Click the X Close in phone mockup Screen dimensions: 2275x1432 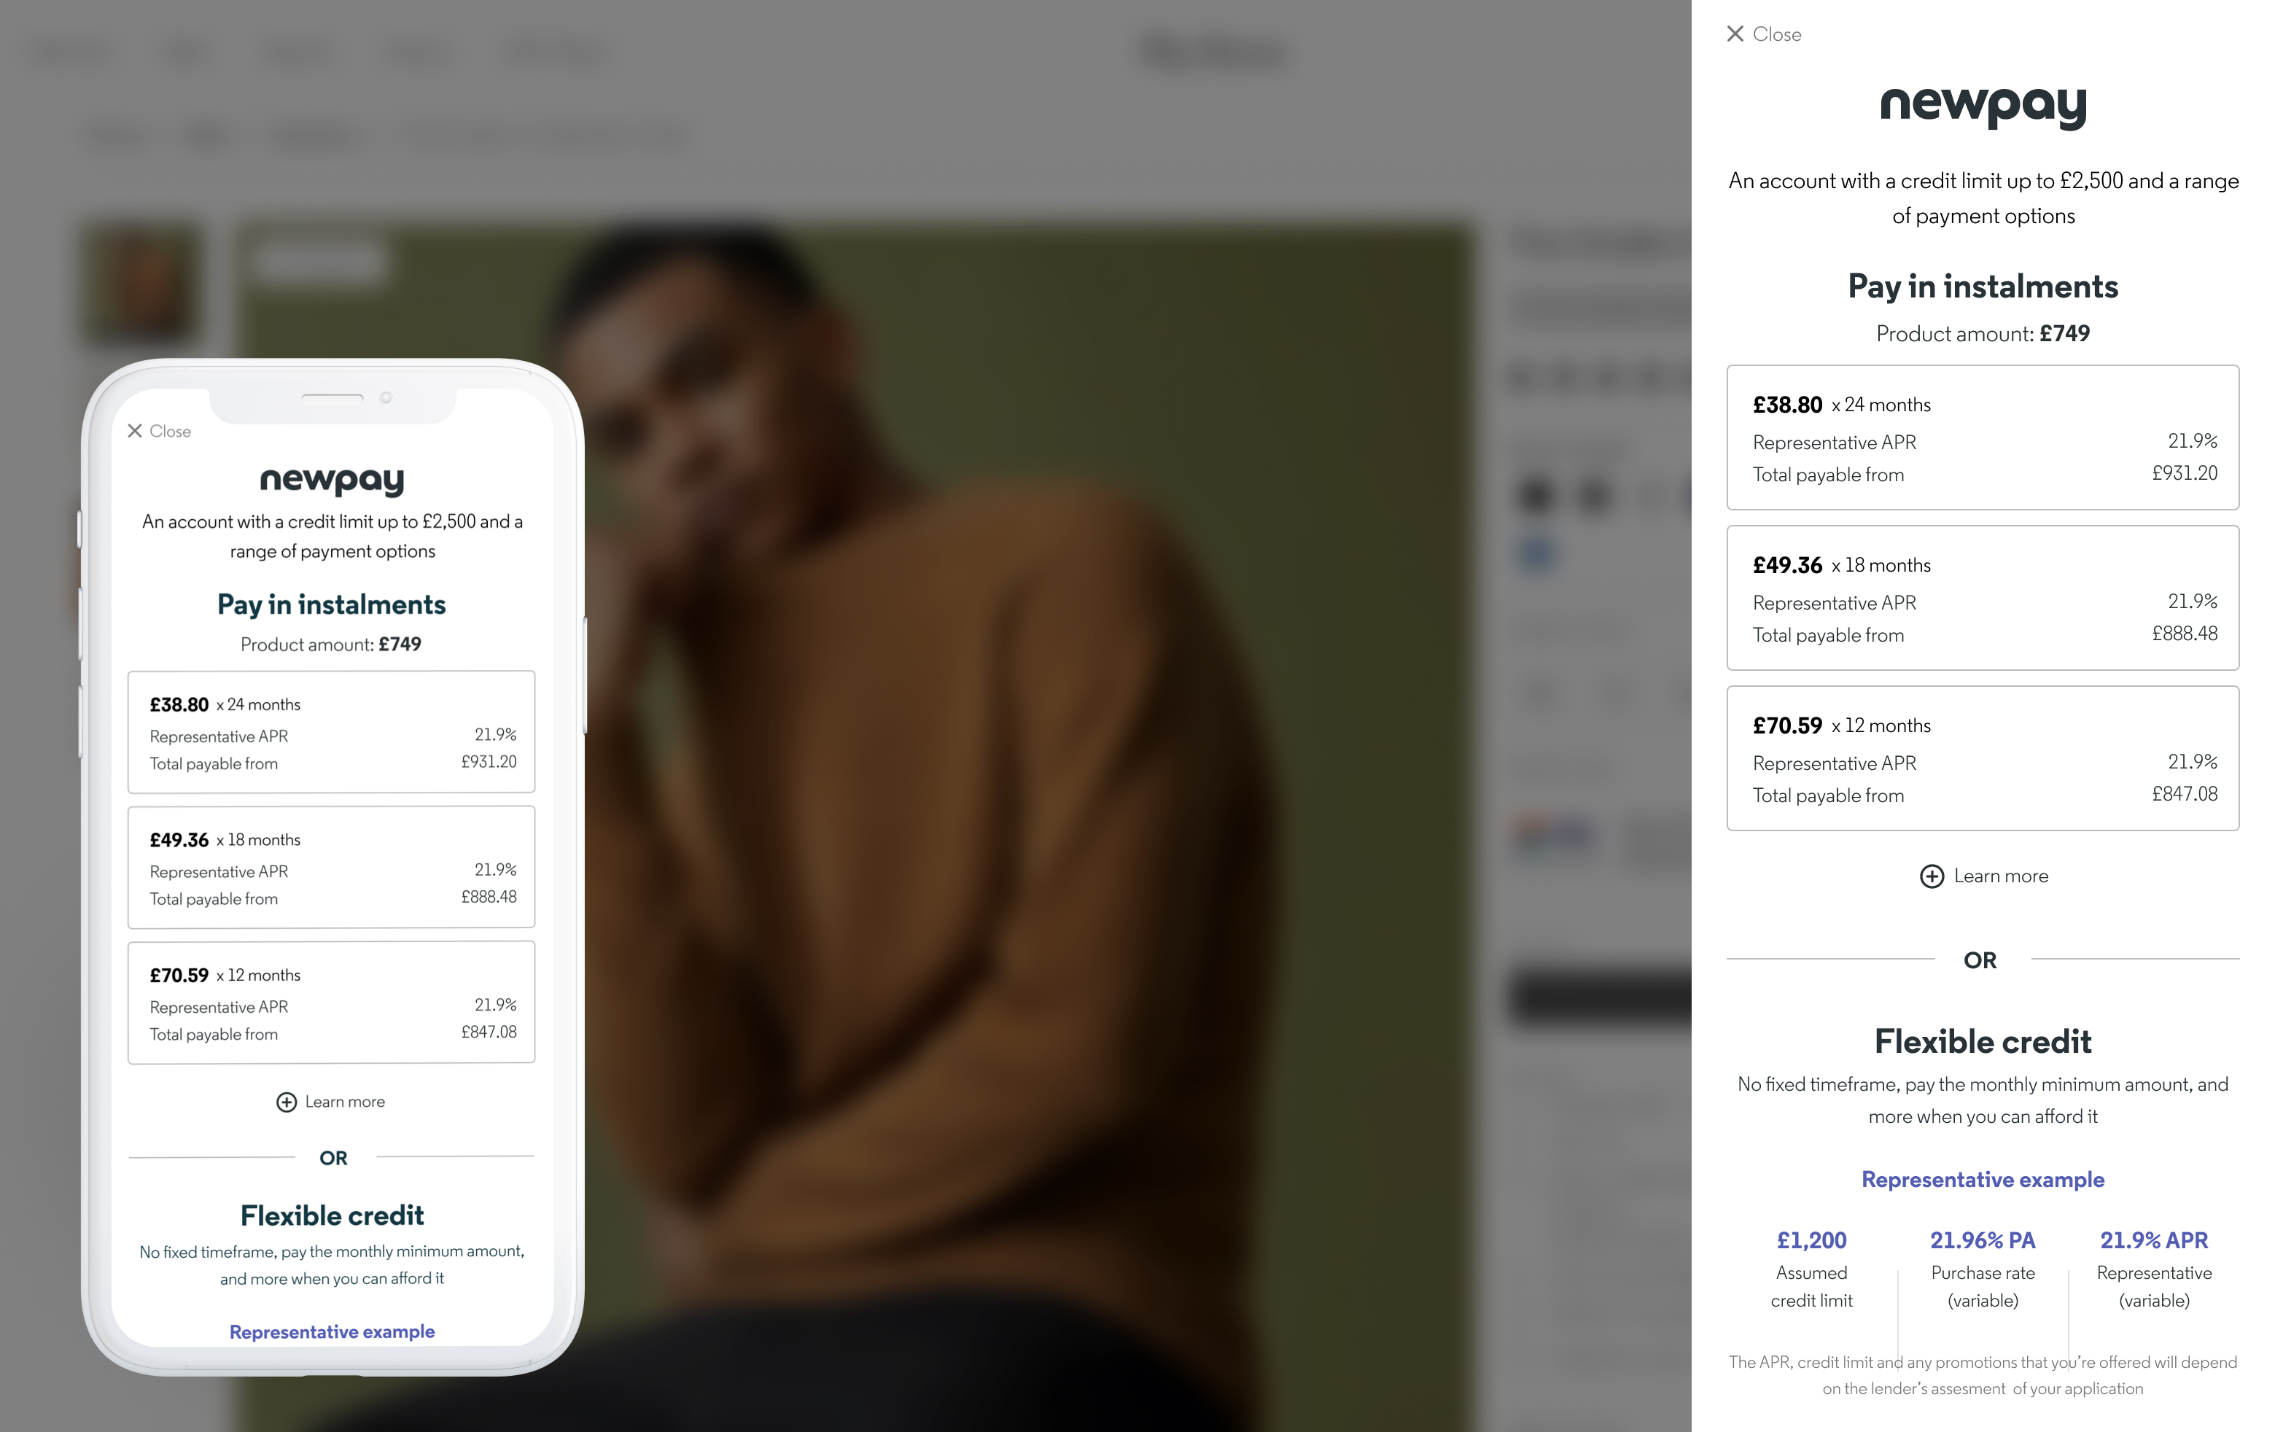coord(159,431)
